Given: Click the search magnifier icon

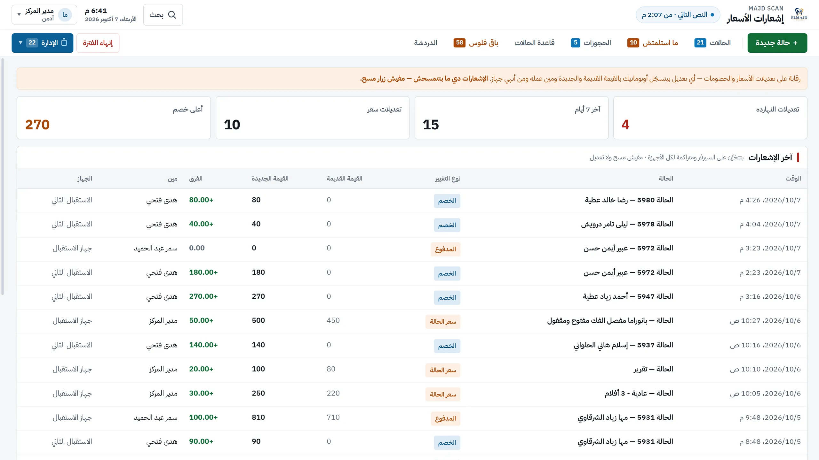Looking at the screenshot, I should pos(172,15).
